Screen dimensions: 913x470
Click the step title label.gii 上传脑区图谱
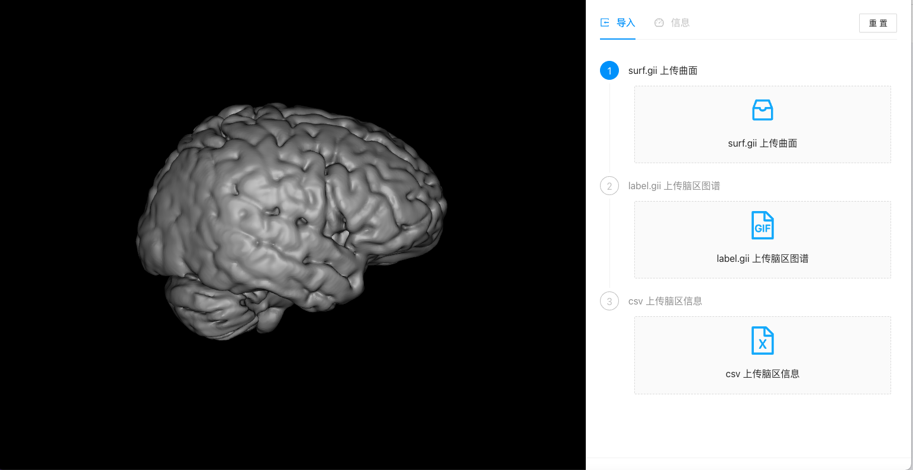(674, 186)
